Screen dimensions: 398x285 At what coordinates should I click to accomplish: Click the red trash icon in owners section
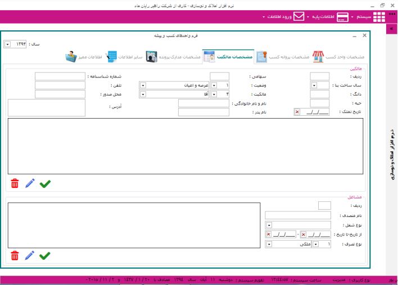pos(15,183)
